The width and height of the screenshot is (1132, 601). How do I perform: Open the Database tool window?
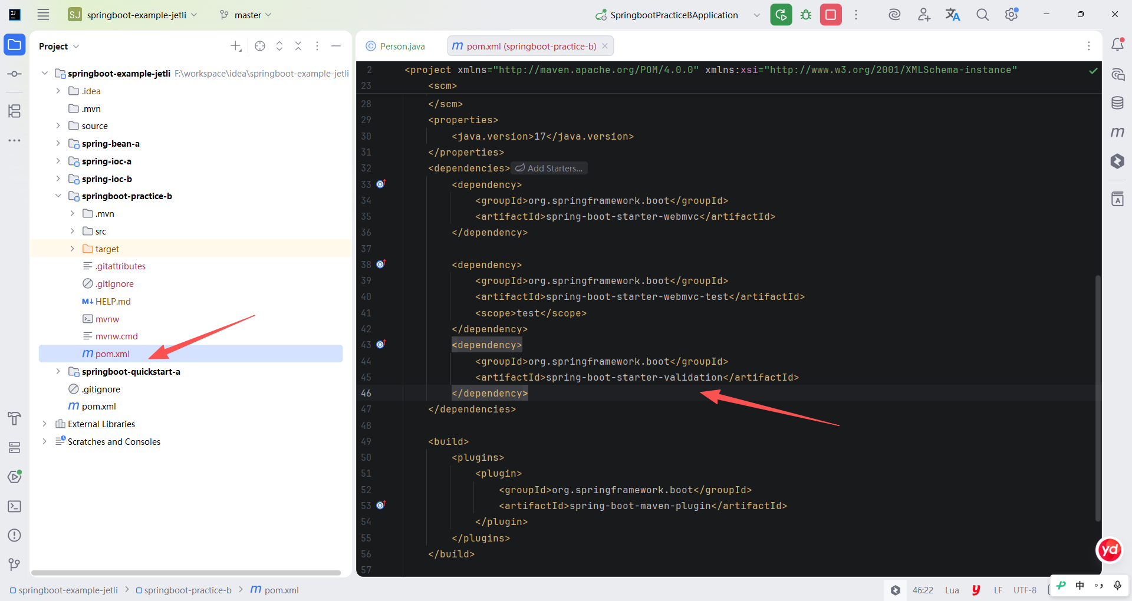(1117, 103)
